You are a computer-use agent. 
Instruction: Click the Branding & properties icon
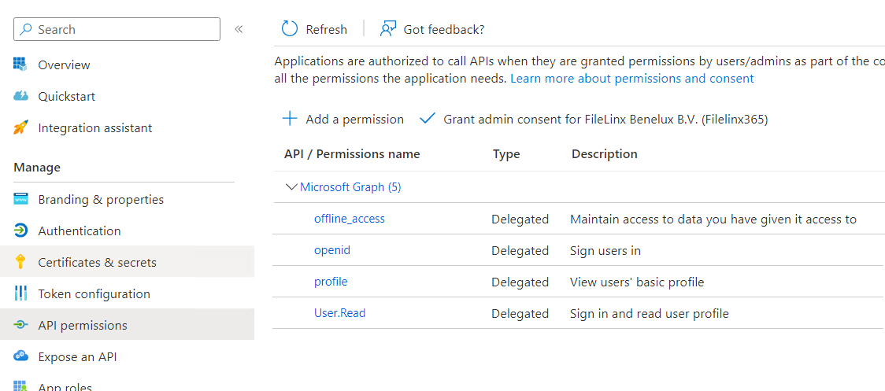pyautogui.click(x=20, y=199)
